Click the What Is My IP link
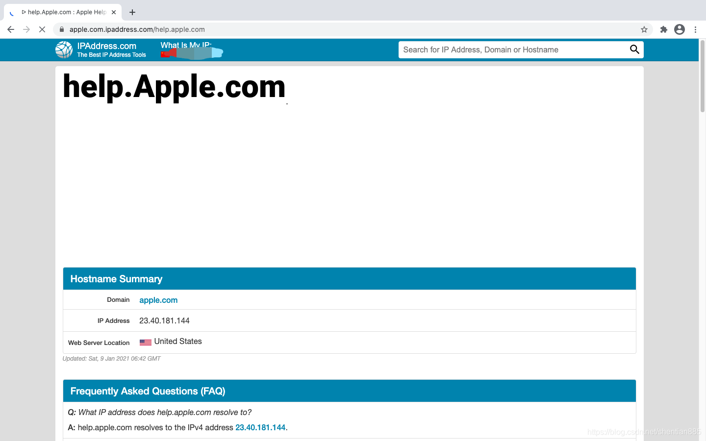 tap(186, 45)
